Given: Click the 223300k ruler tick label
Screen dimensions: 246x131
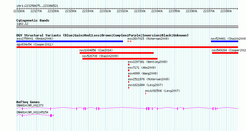Looking at the screenshot, I should (88, 11).
